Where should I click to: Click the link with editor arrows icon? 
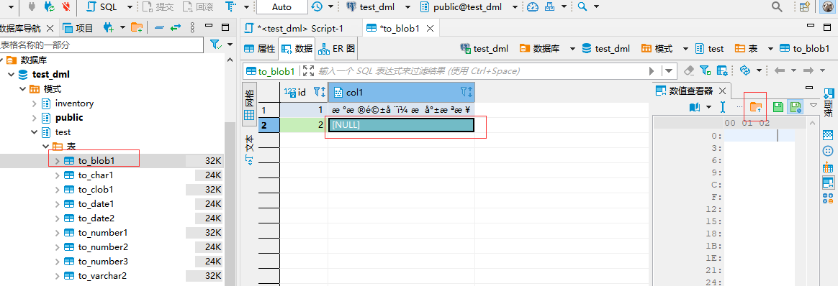(x=176, y=28)
